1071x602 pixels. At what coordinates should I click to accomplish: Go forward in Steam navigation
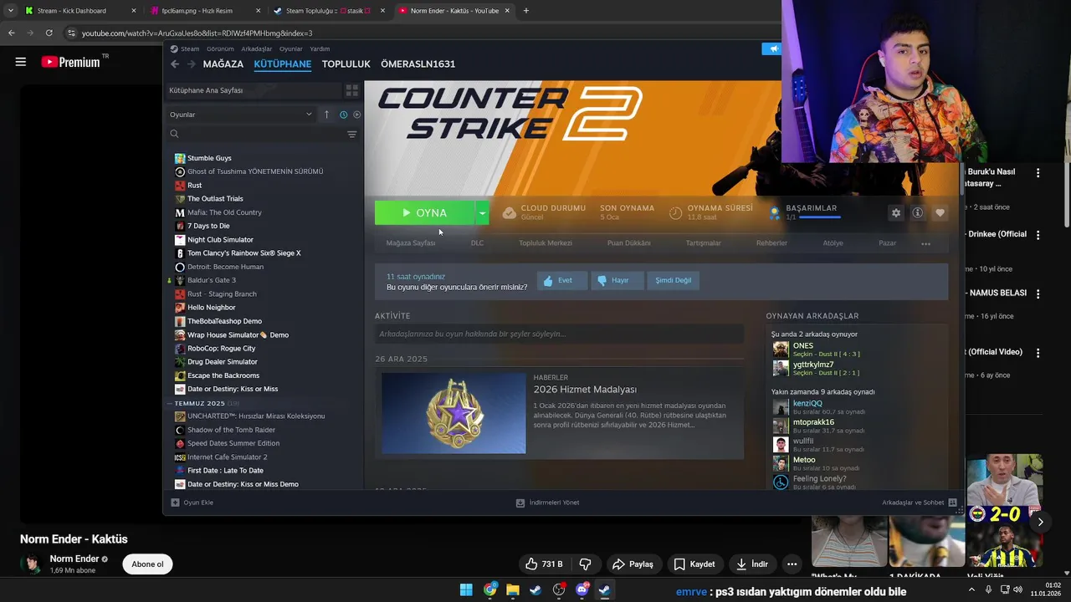(x=190, y=64)
